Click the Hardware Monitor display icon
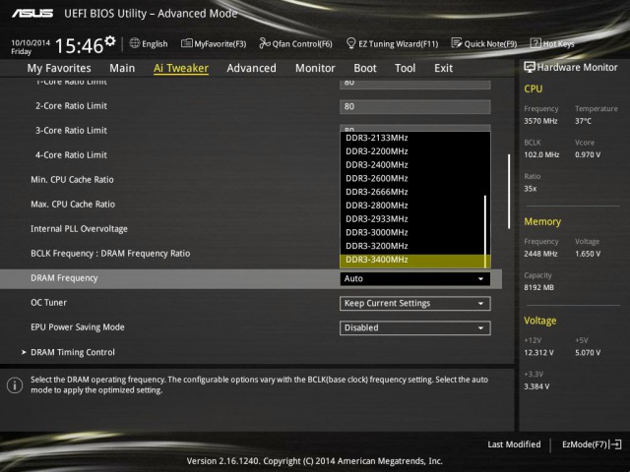The height and width of the screenshot is (472, 630). pos(530,67)
